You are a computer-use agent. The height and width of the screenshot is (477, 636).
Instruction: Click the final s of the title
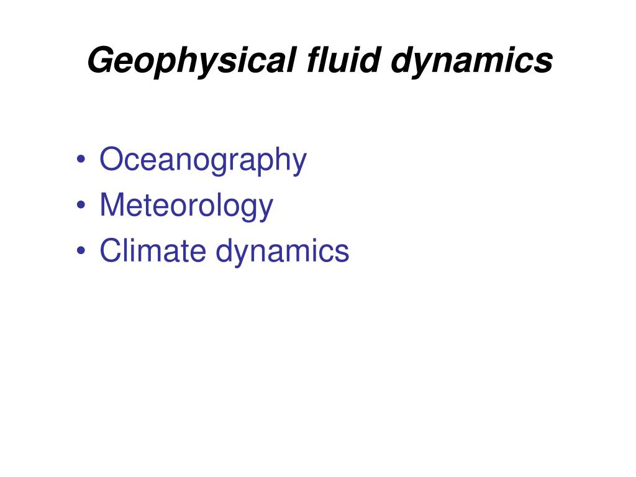543,63
